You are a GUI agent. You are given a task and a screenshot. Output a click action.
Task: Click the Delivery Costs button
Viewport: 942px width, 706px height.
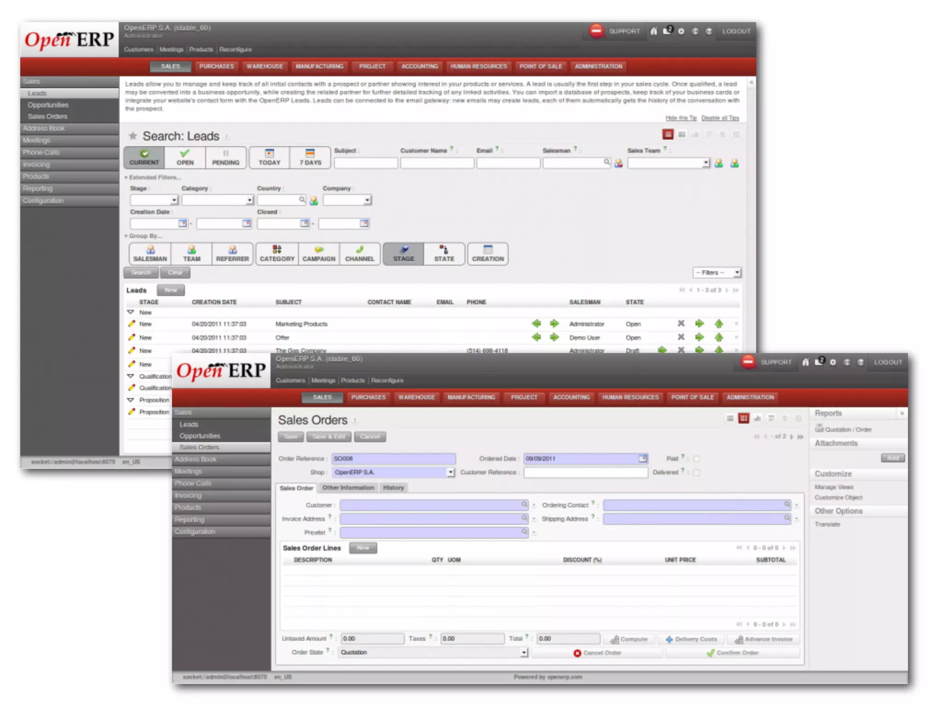pyautogui.click(x=691, y=639)
